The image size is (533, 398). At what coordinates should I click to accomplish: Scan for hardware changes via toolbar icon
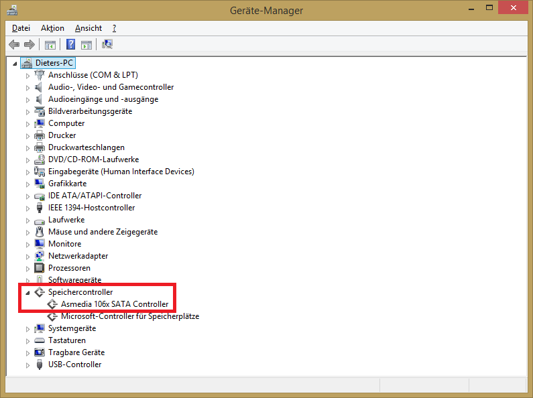[107, 44]
